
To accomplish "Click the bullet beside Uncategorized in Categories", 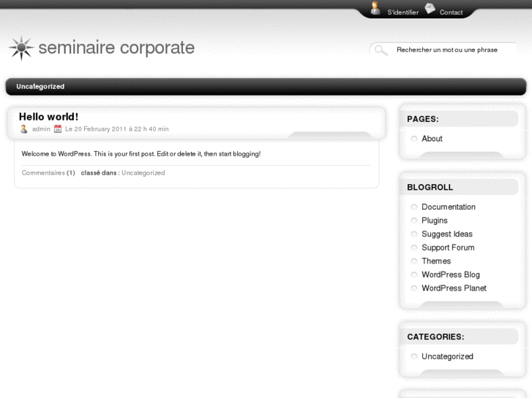I will pos(414,356).
